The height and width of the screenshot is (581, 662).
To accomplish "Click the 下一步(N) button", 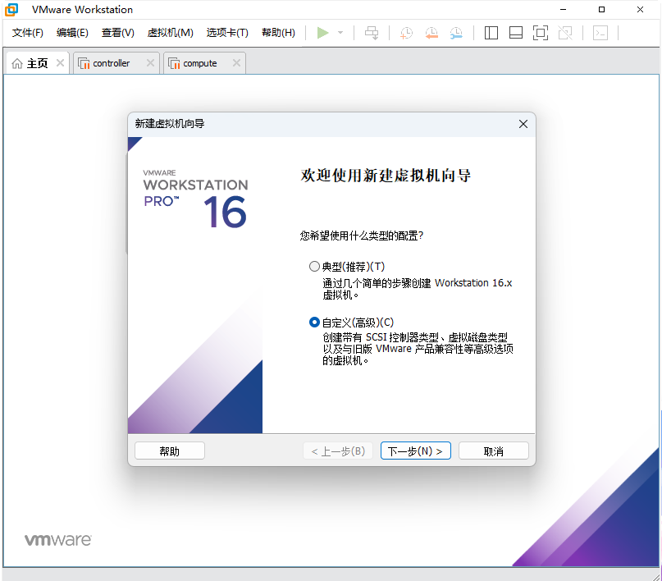I will (x=416, y=451).
